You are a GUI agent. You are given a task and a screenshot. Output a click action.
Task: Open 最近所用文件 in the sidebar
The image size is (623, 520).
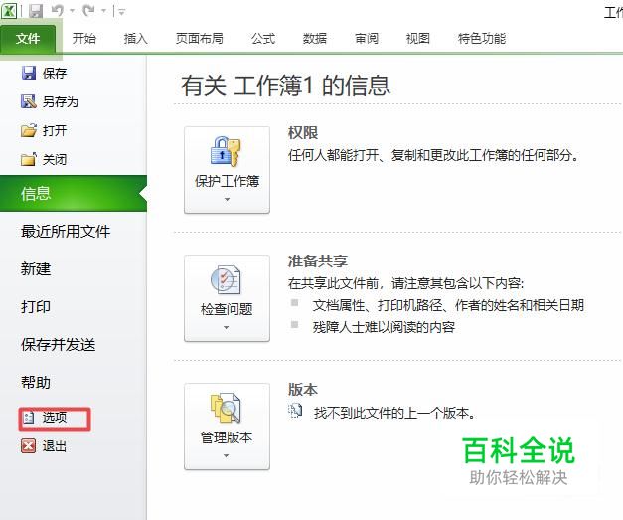pyautogui.click(x=66, y=231)
